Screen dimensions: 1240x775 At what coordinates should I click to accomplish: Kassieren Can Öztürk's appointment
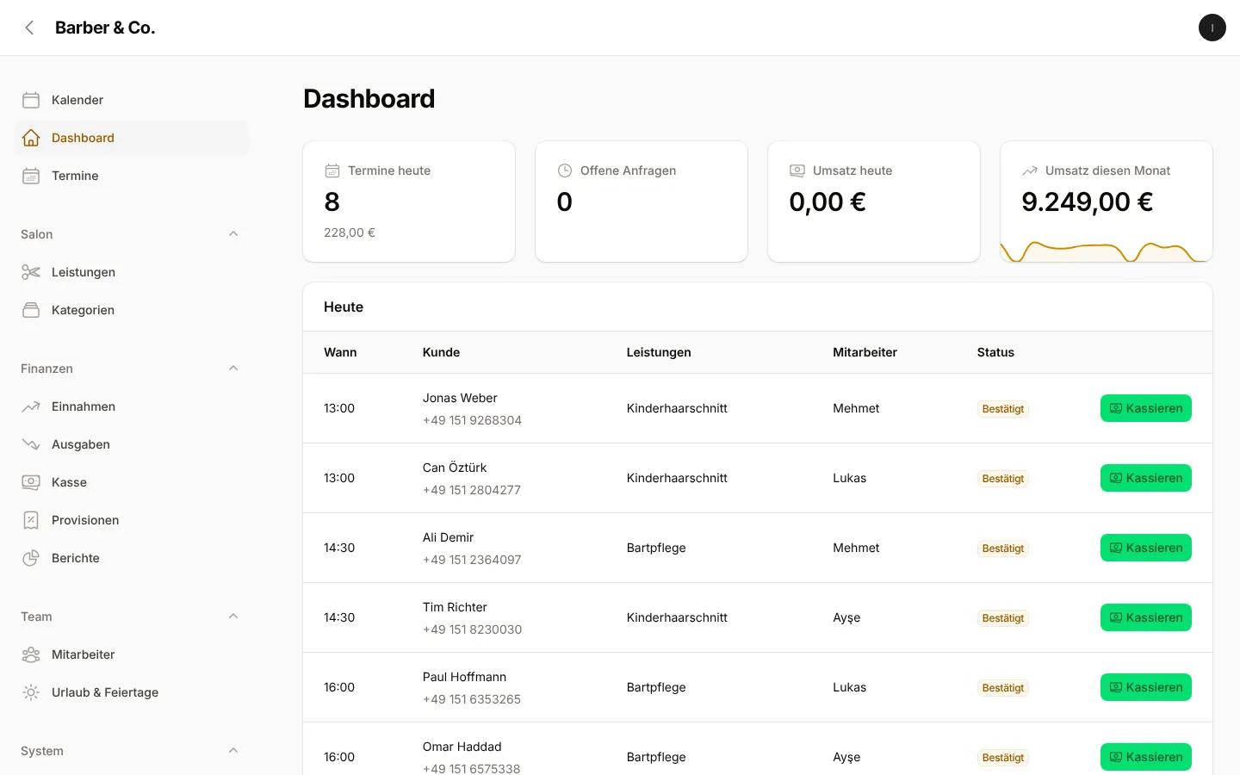(x=1145, y=478)
